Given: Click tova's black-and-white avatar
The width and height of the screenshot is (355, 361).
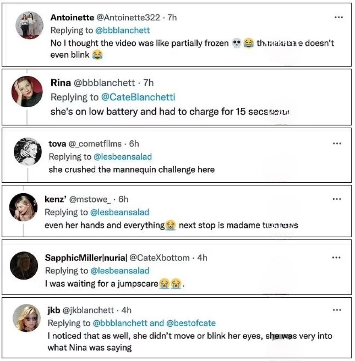Looking at the screenshot, I should (x=27, y=151).
